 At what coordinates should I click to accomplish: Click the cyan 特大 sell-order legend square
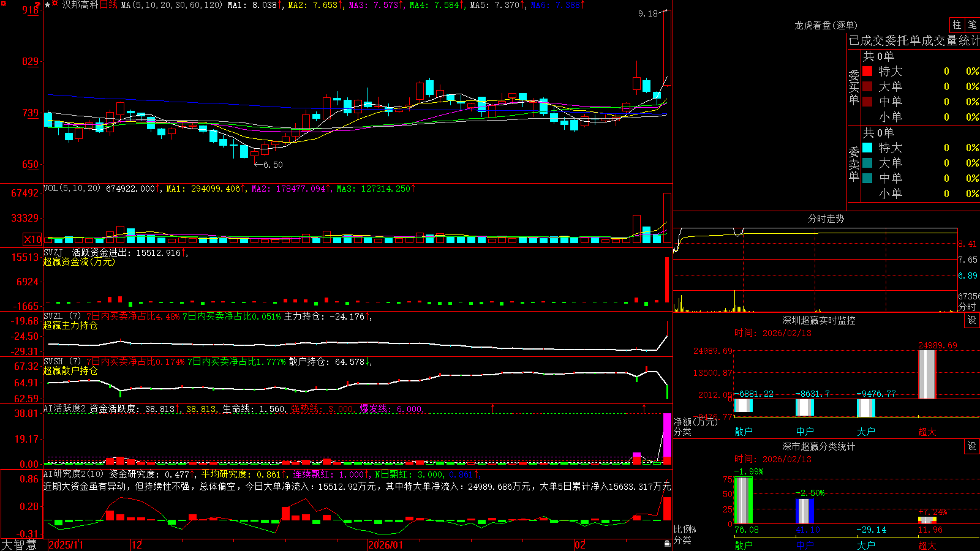click(867, 148)
